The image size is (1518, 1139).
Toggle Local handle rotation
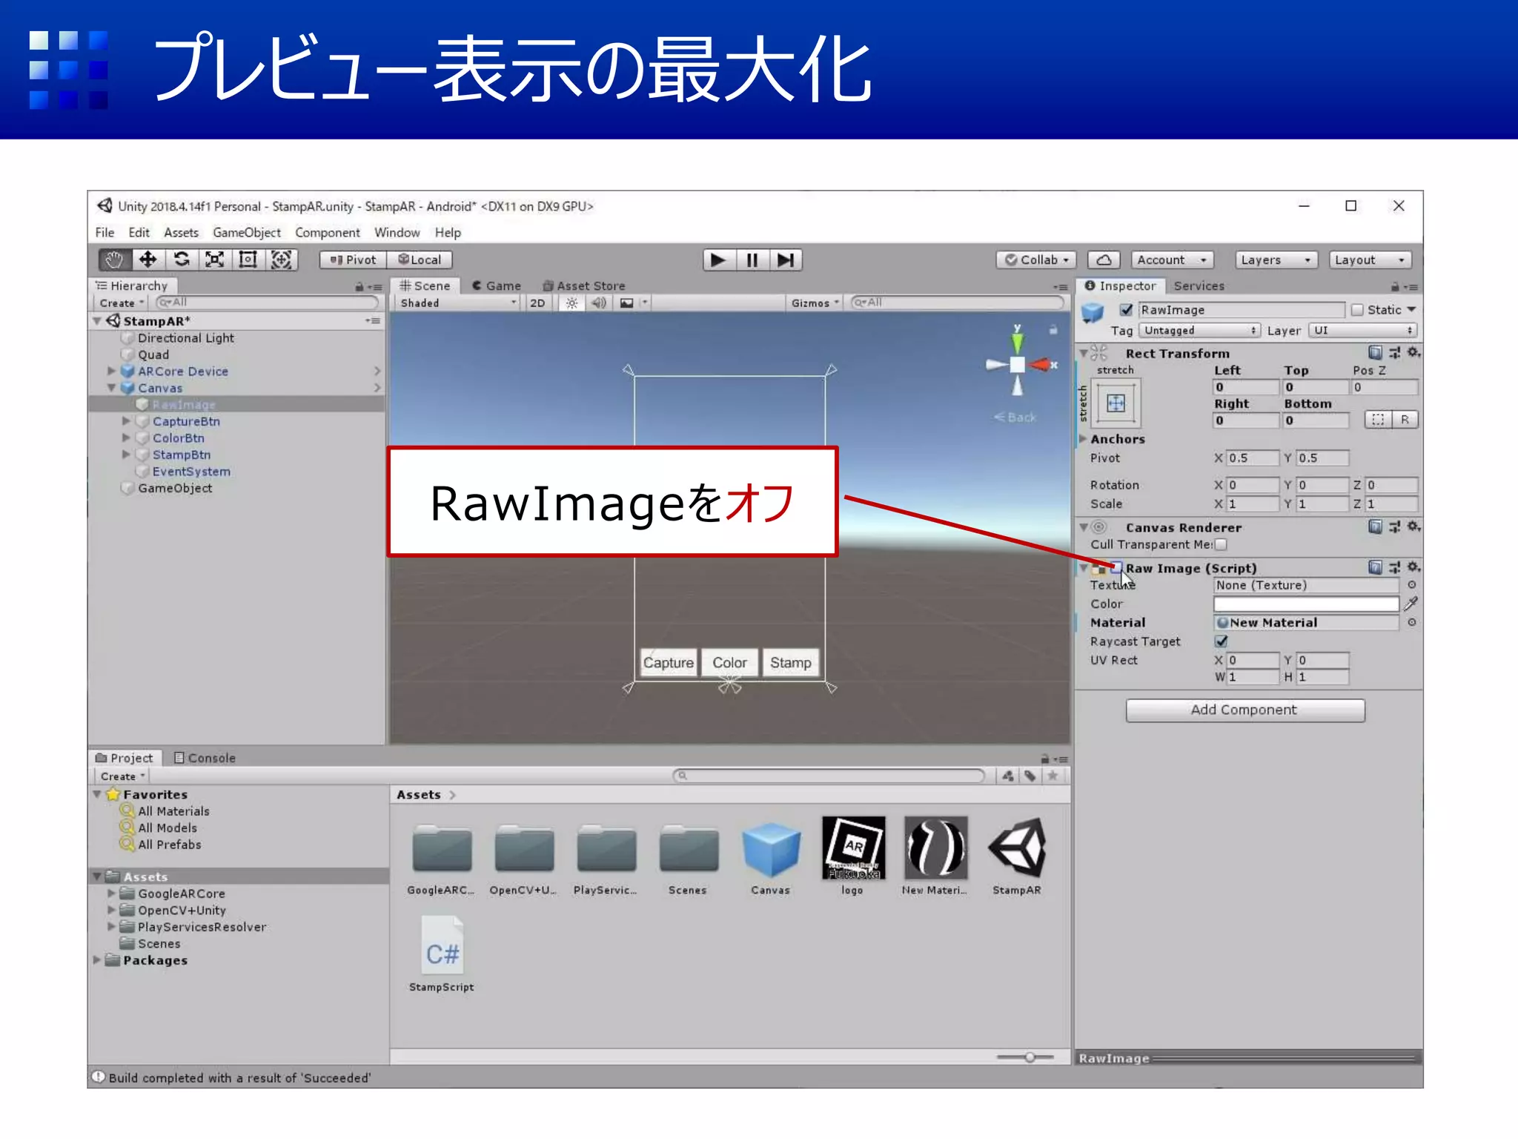click(x=420, y=260)
